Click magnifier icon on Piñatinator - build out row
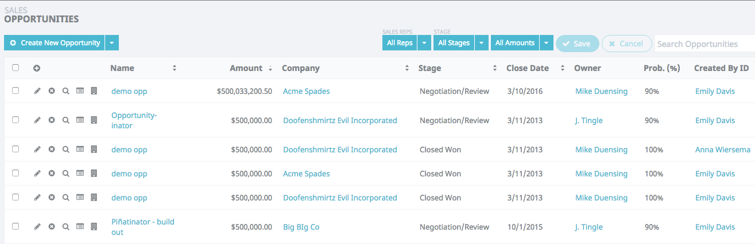 click(x=66, y=226)
